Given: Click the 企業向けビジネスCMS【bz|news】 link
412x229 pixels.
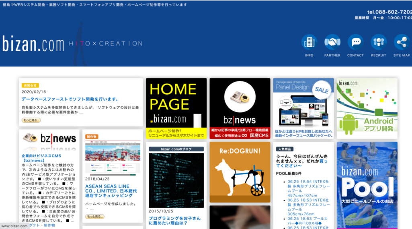Looking at the screenshot, I should pyautogui.click(x=41, y=158).
